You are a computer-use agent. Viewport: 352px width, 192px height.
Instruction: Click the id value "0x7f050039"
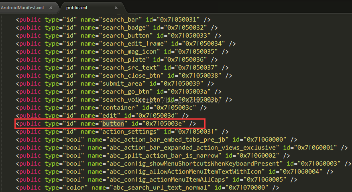[x=182, y=84]
